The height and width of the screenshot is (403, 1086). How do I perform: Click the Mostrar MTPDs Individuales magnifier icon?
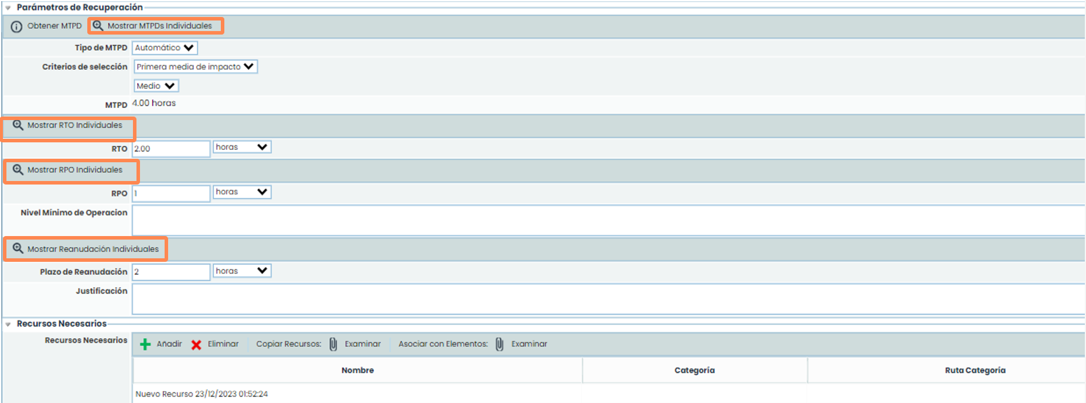click(98, 26)
